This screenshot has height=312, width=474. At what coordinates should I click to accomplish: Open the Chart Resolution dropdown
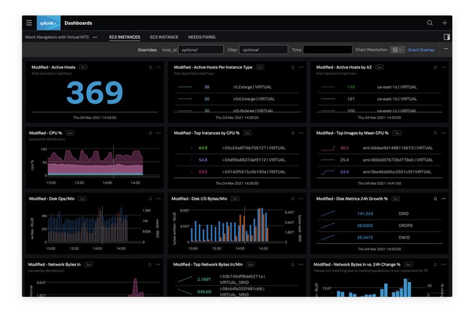pyautogui.click(x=397, y=50)
